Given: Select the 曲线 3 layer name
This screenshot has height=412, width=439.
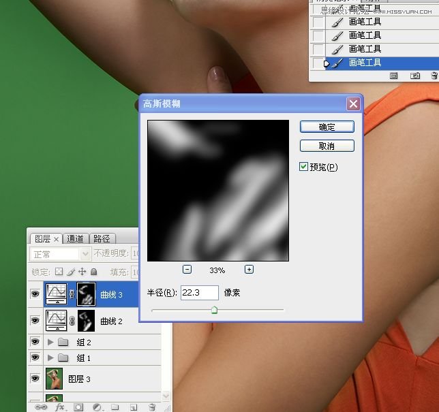Looking at the screenshot, I should (x=111, y=294).
